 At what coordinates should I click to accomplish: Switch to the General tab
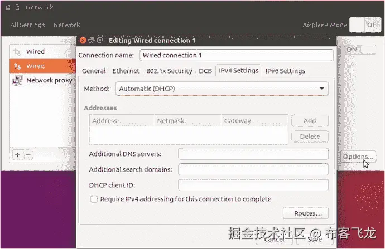[x=94, y=71]
